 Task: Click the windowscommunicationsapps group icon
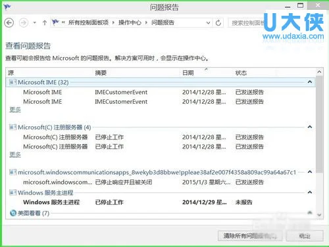pos(13,172)
